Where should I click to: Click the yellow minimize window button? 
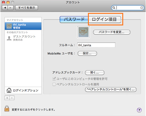8,2
